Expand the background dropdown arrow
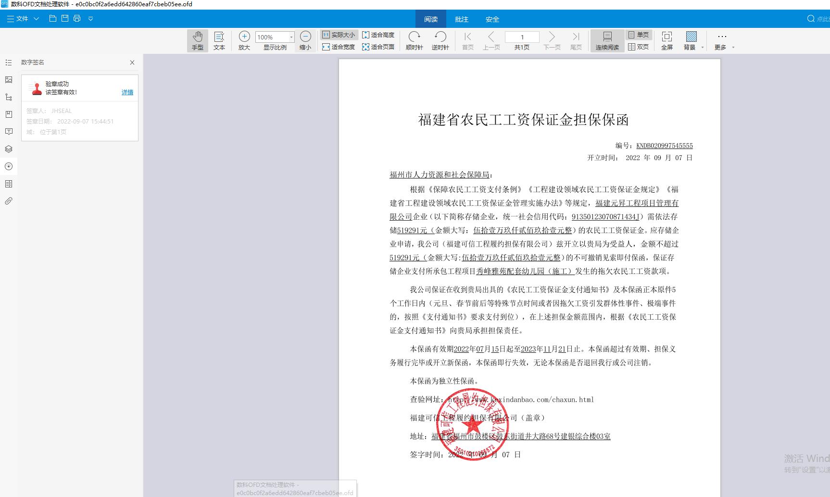Viewport: 830px width, 497px height. click(x=703, y=47)
